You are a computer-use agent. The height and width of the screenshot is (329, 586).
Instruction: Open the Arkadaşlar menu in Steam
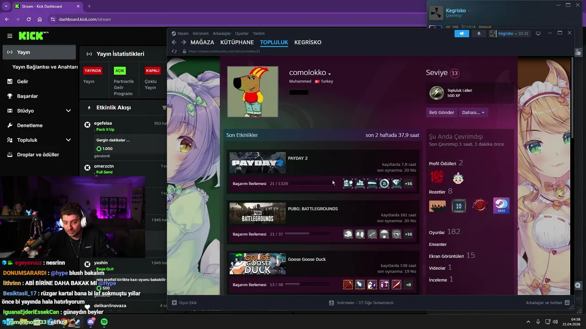click(x=222, y=33)
